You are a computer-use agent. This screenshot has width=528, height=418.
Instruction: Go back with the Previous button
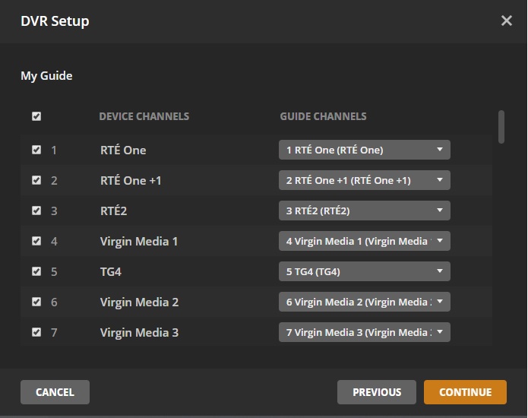377,392
